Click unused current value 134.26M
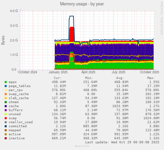This screenshot has height=150, width=164. click(x=59, y=114)
